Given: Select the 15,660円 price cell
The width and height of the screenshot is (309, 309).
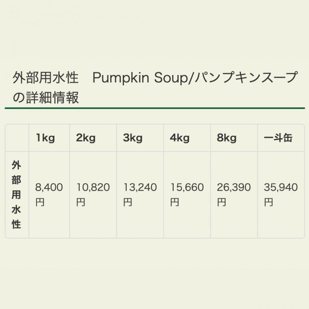Looking at the screenshot, I should coord(187,195).
